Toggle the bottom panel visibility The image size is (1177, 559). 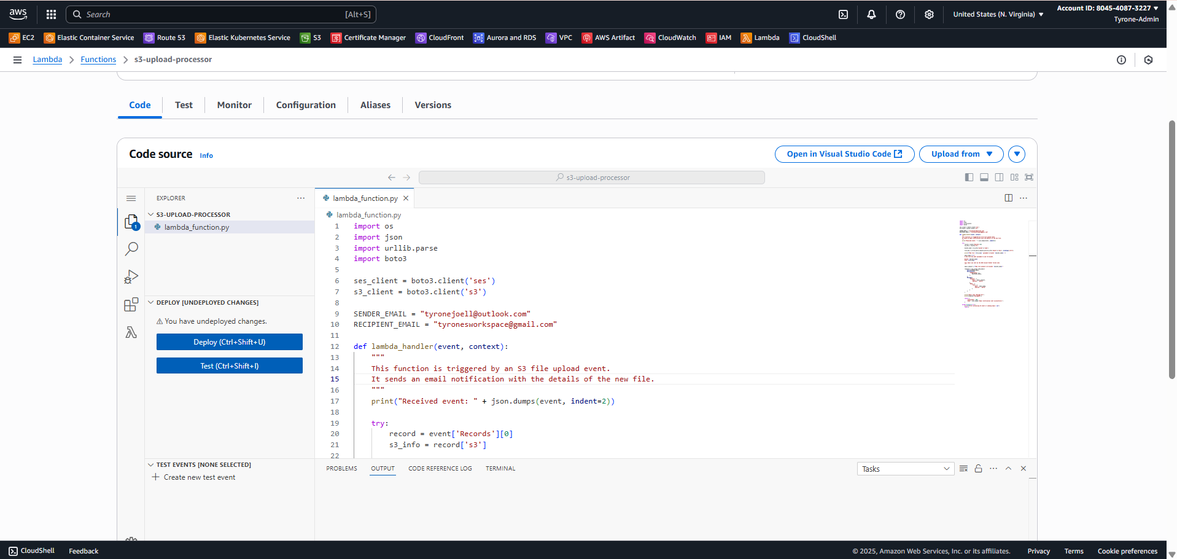point(984,177)
